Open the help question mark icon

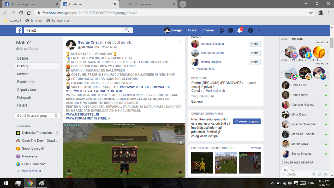(250, 30)
